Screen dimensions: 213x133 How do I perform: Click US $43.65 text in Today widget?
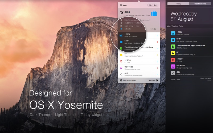click(181, 65)
